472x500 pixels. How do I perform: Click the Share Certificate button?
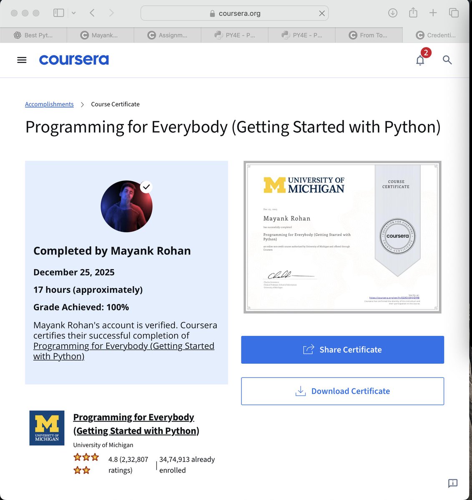pos(342,350)
